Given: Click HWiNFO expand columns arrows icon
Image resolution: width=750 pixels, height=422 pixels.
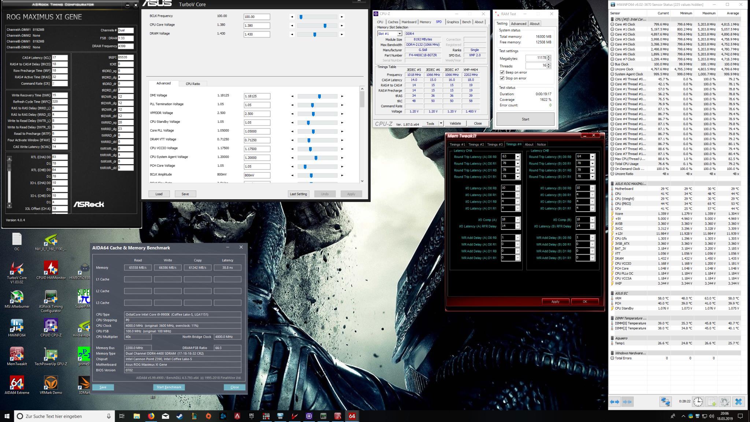Looking at the screenshot, I should click(x=615, y=401).
